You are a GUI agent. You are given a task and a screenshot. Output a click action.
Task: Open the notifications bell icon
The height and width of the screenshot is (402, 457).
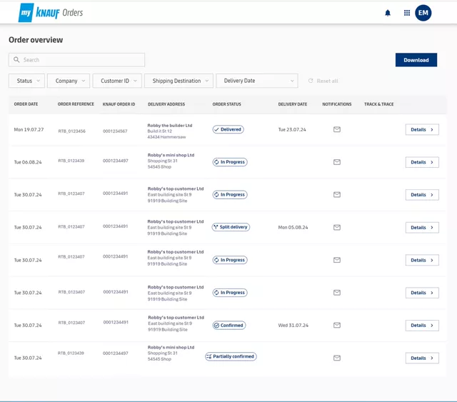tap(388, 13)
